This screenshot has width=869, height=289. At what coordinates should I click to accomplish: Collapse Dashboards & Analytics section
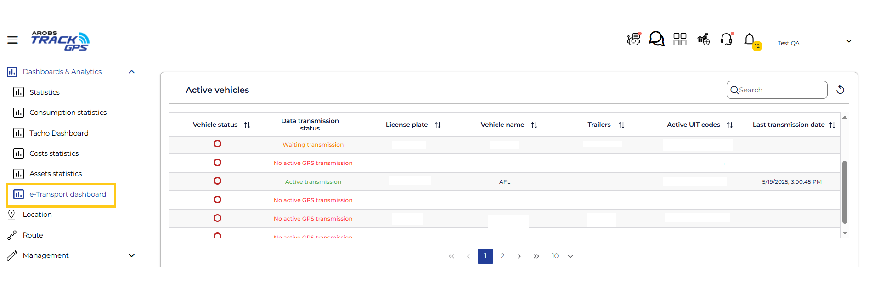click(132, 72)
